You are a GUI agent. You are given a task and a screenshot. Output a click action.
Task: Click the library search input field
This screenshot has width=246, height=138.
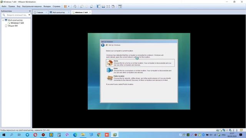click(17, 15)
